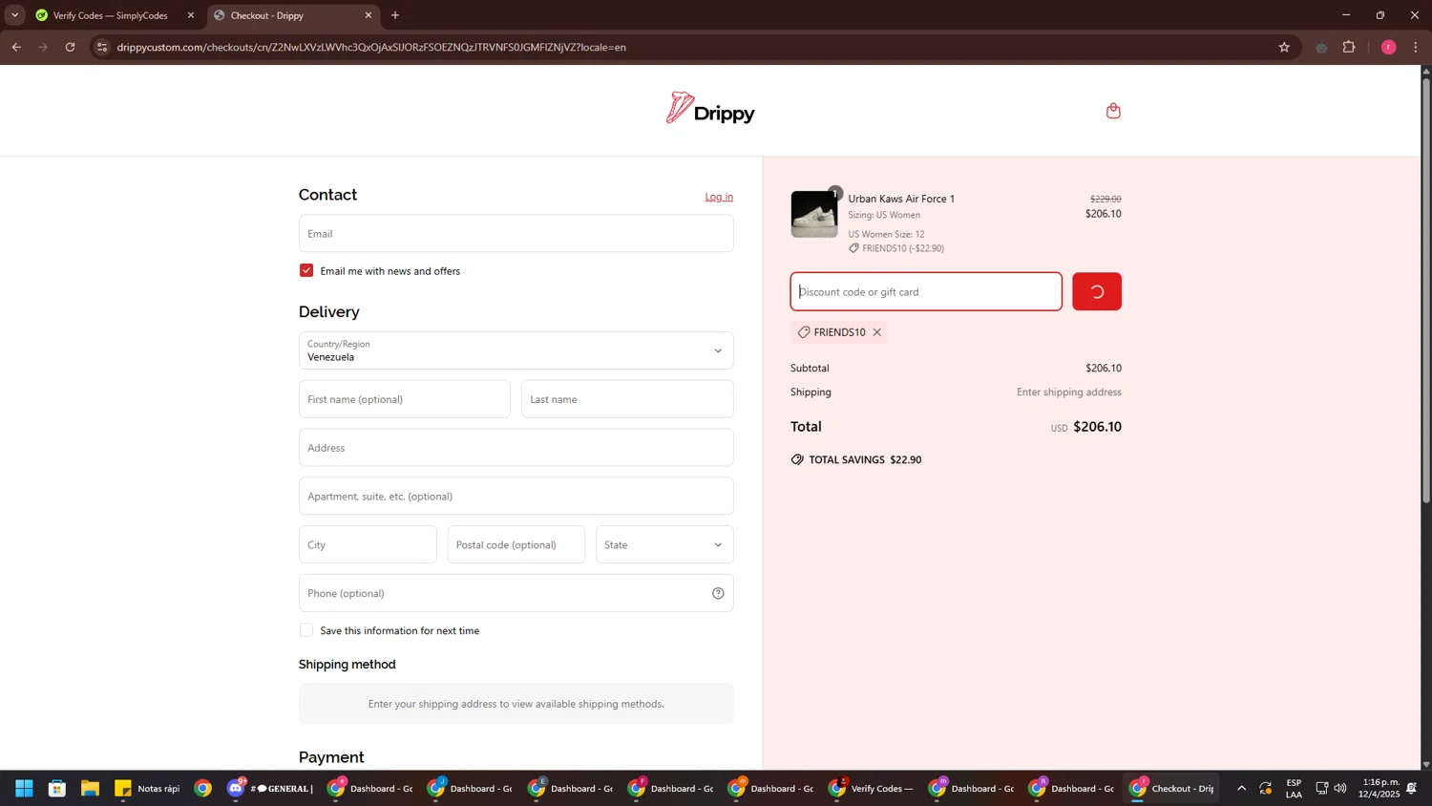
Task: Open Chrome three-dot menu
Action: (1416, 47)
